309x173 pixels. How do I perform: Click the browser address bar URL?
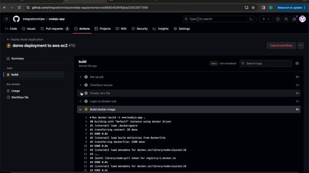coord(90,8)
